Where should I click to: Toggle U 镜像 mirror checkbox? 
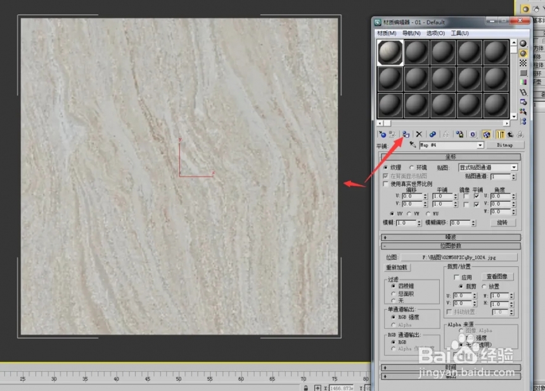pyautogui.click(x=466, y=196)
